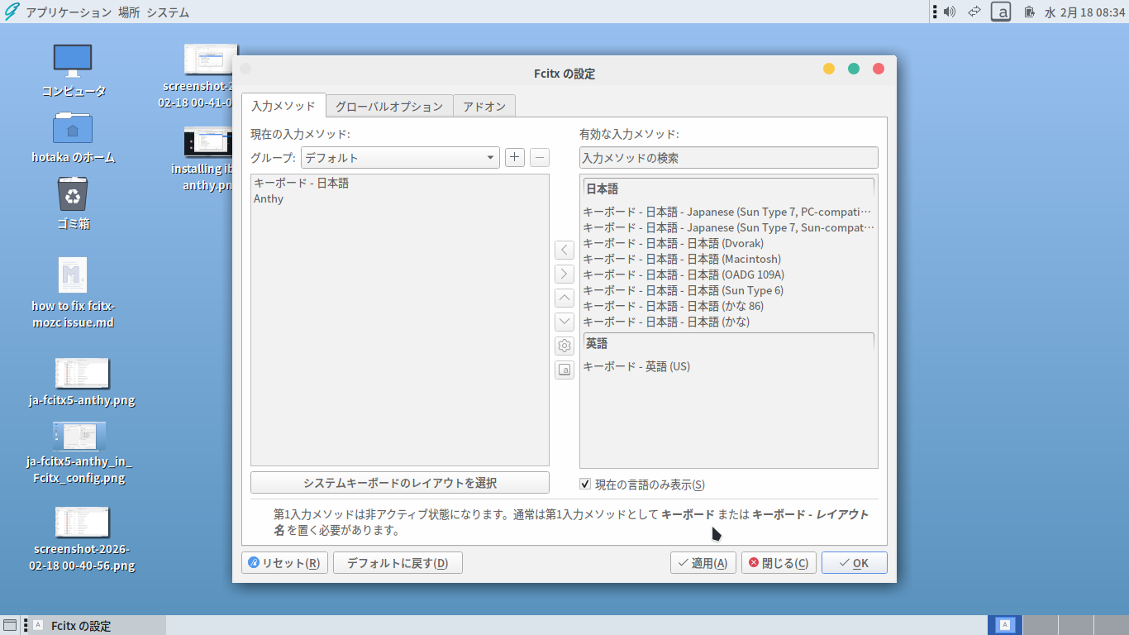The image size is (1129, 635).
Task: Click システムキーボードのレイアウトを選択 button
Action: pos(400,483)
